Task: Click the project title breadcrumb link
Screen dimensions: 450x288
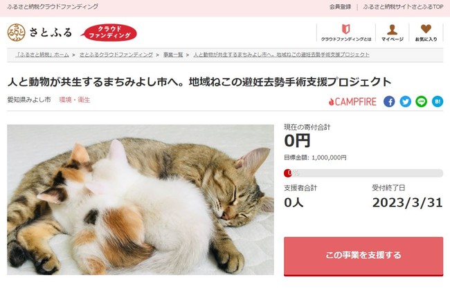Action: tap(281, 55)
